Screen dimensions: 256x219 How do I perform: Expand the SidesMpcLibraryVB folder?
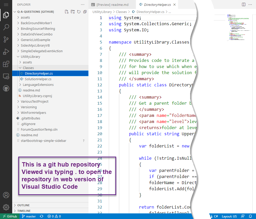[50, 46]
